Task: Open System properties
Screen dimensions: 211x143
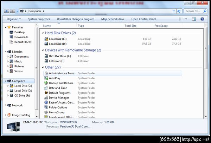Action: pyautogui.click(x=39, y=19)
